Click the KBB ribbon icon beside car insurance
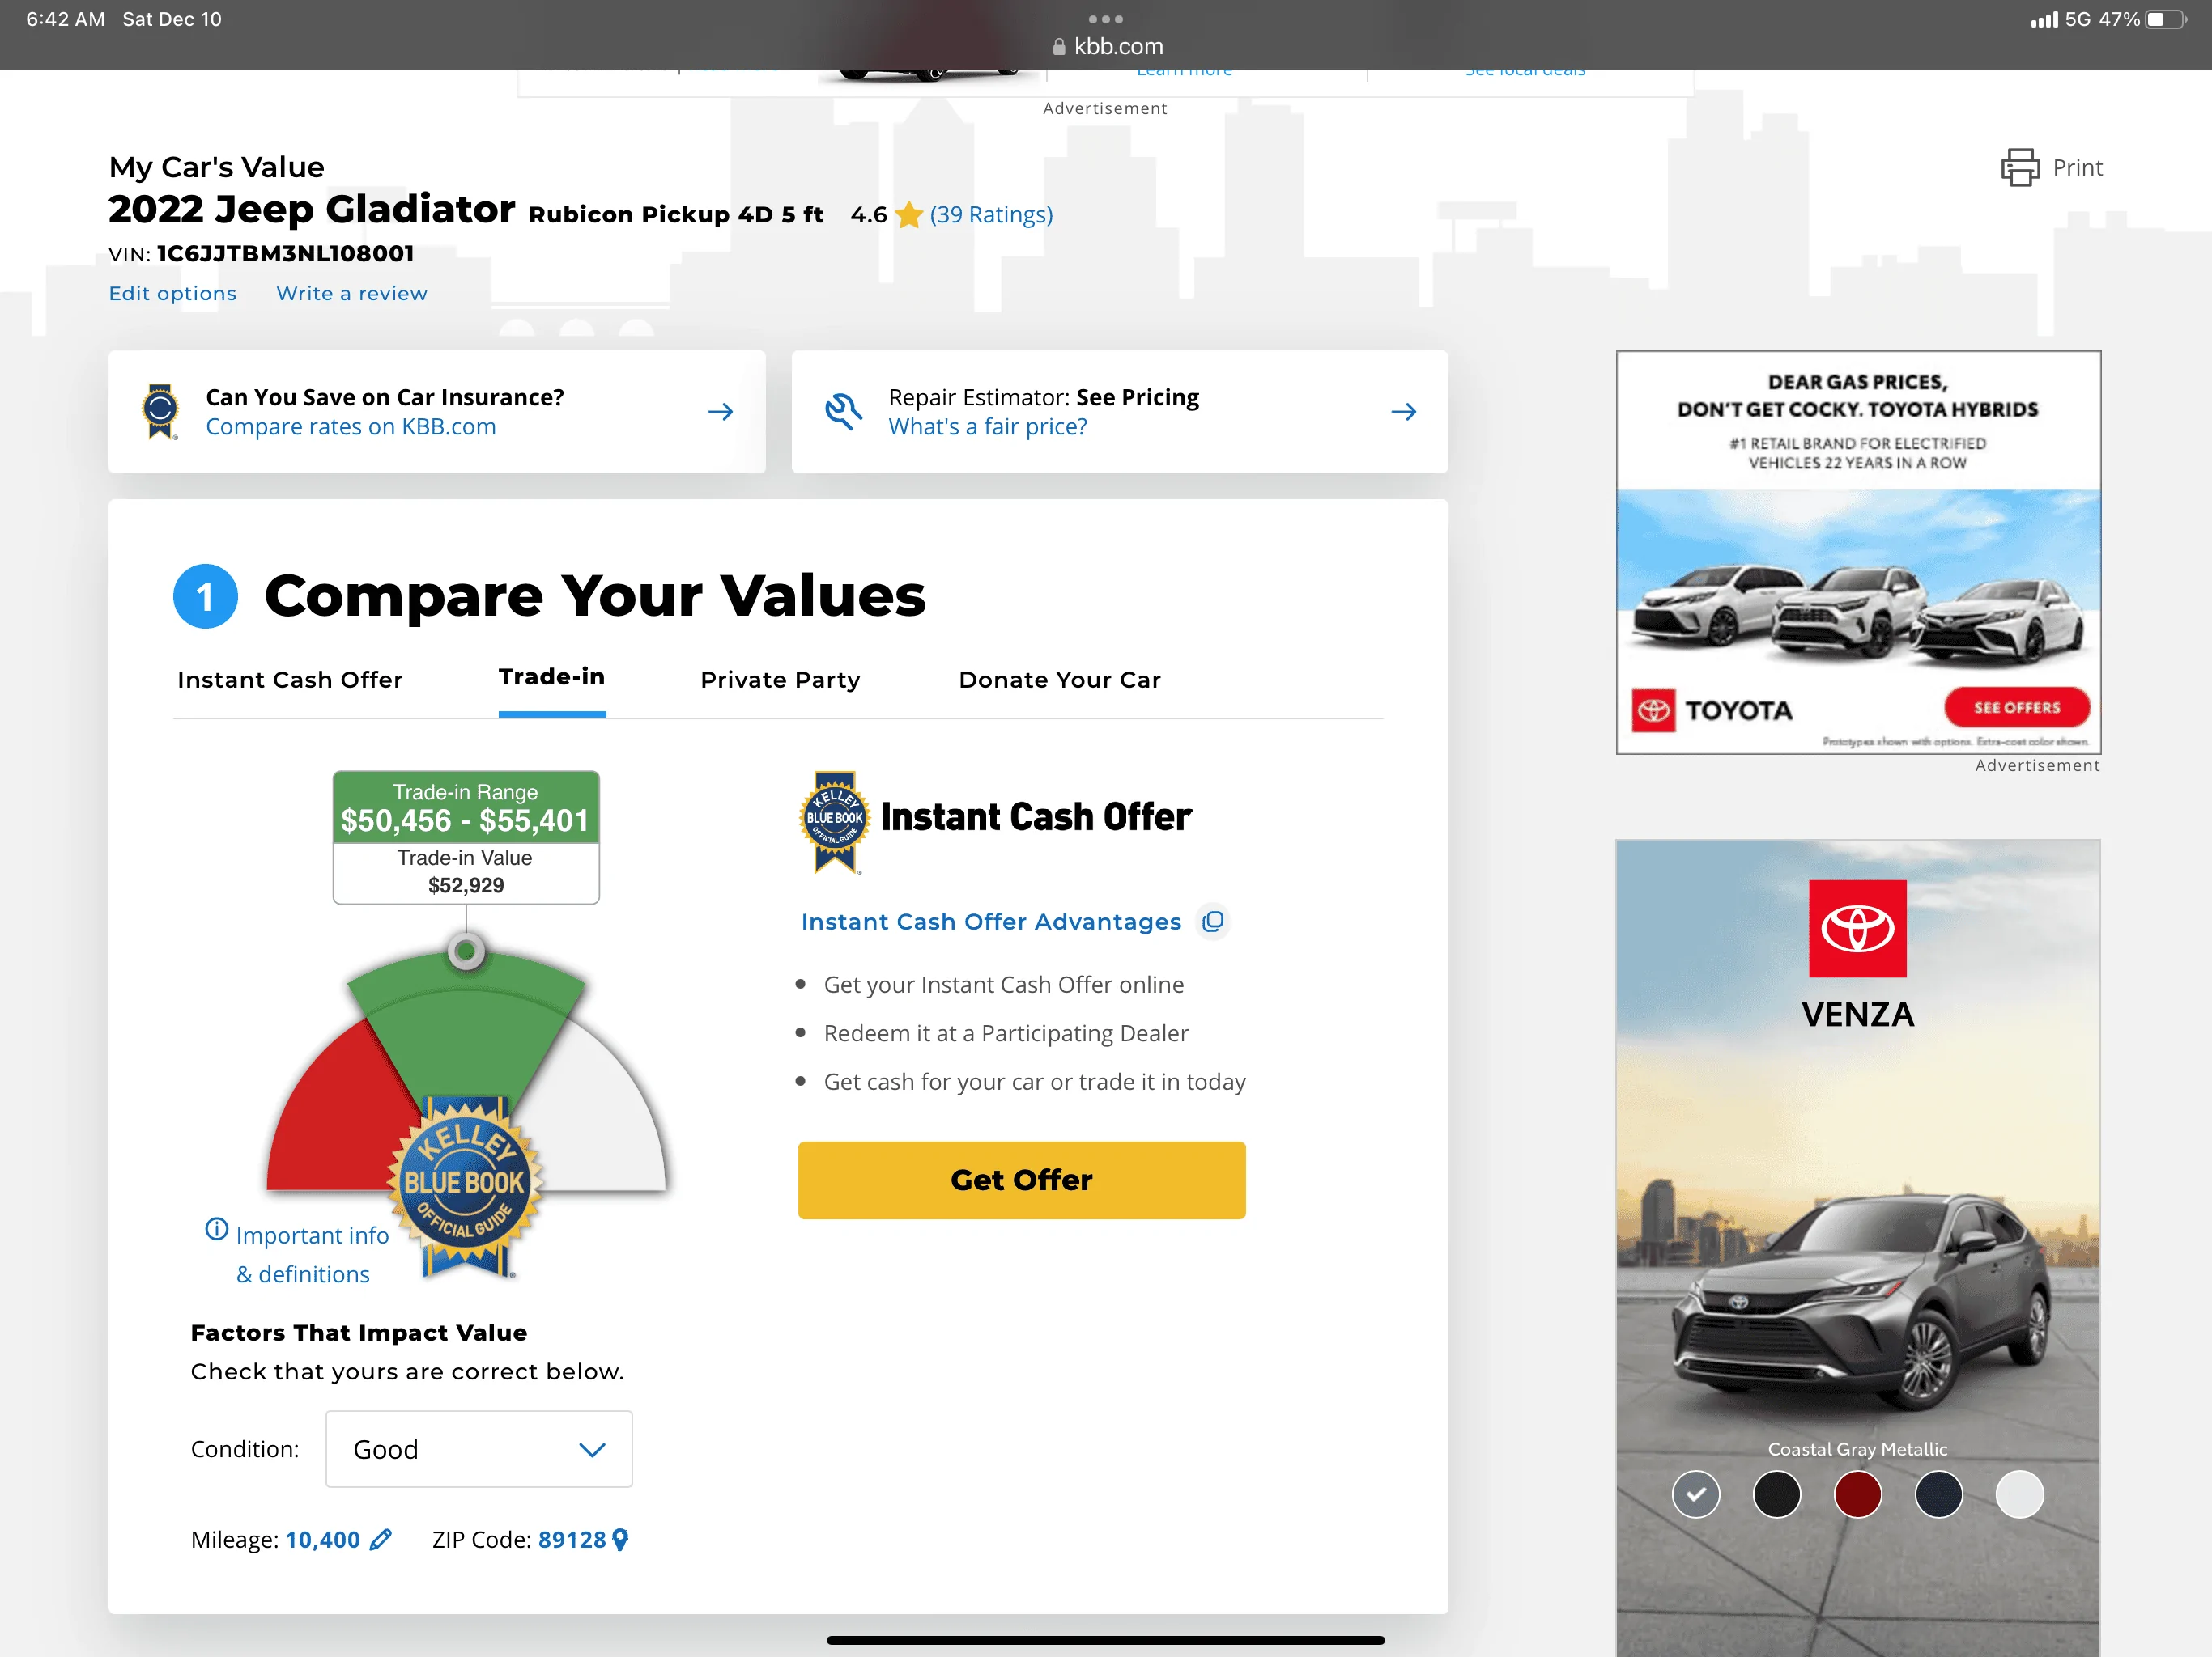Viewport: 2212px width, 1657px height. coord(160,411)
